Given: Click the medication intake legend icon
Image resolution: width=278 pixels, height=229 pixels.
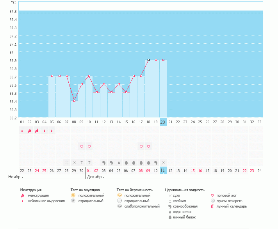Looking at the screenshot, I should coord(213,201).
